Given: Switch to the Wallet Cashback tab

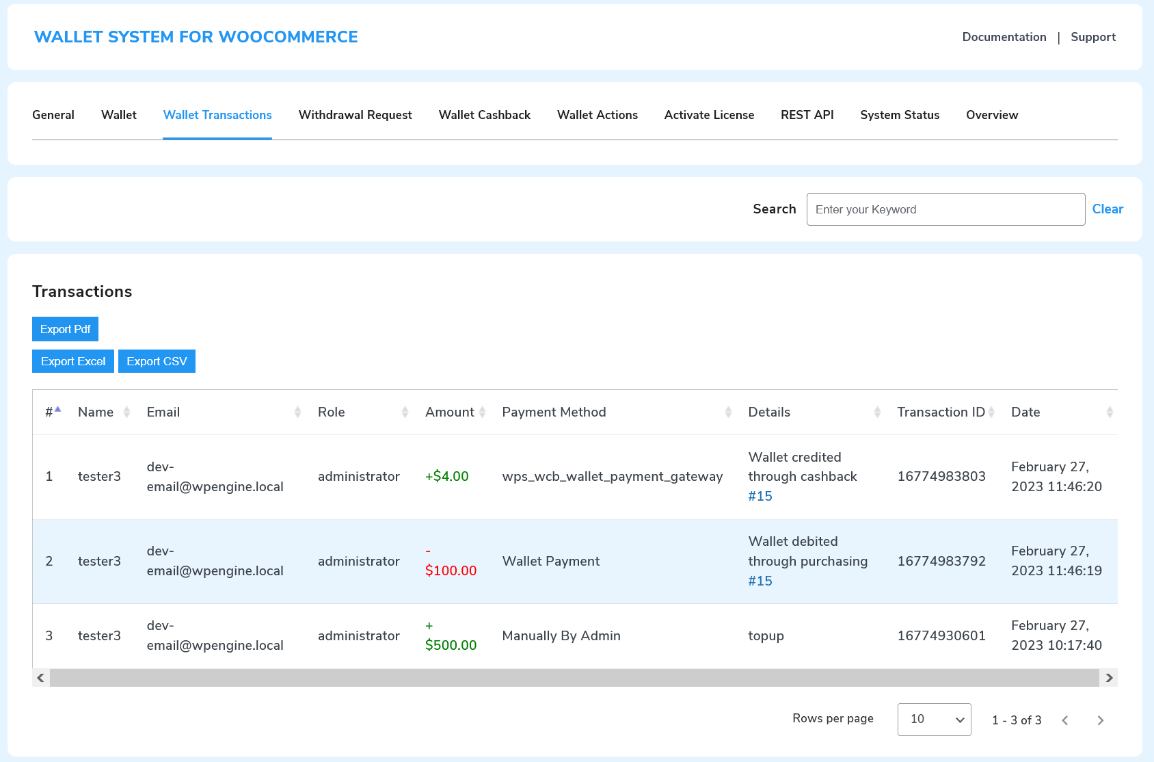Looking at the screenshot, I should tap(485, 115).
